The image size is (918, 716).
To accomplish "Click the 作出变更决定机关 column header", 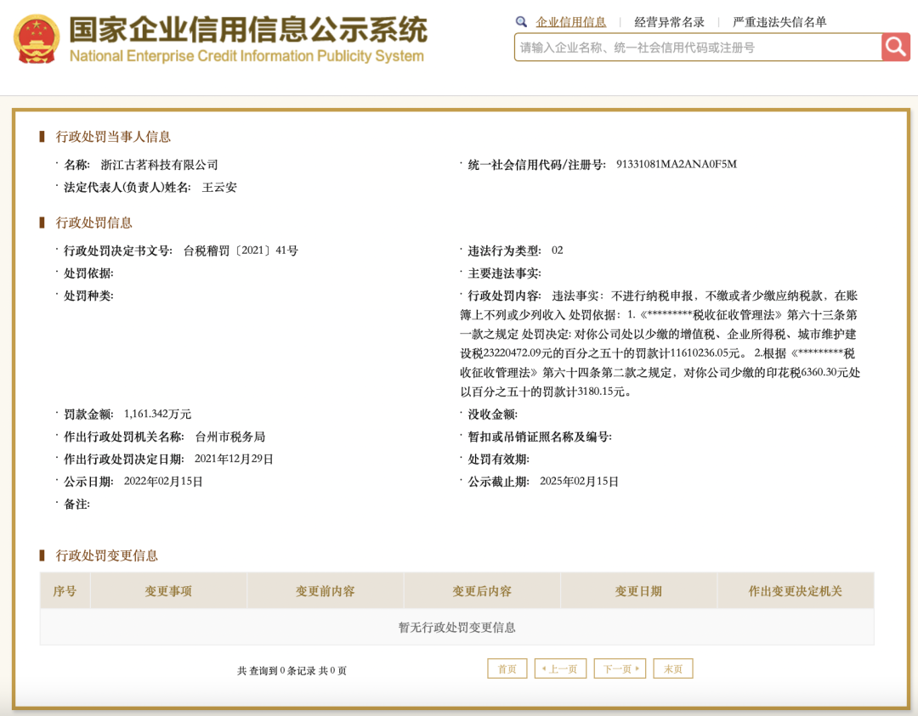I will (796, 591).
